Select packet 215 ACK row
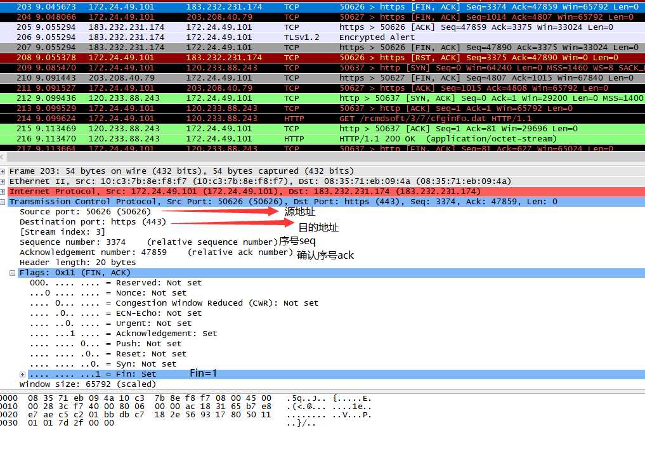This screenshot has width=645, height=456. pyautogui.click(x=322, y=129)
